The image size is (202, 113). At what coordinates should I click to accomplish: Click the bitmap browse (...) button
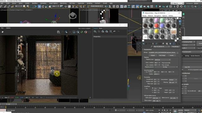point(177,52)
